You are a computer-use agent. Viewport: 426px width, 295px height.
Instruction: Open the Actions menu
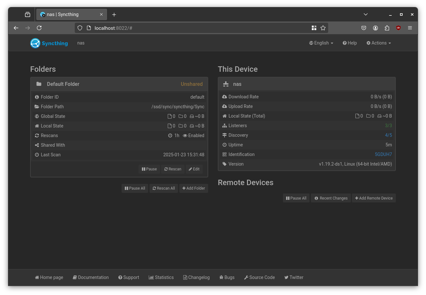(x=379, y=43)
